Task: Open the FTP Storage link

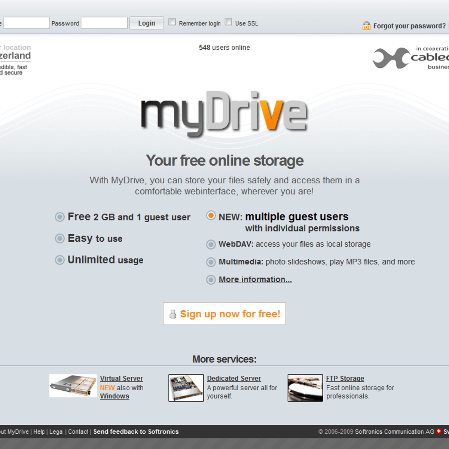Action: click(x=345, y=378)
